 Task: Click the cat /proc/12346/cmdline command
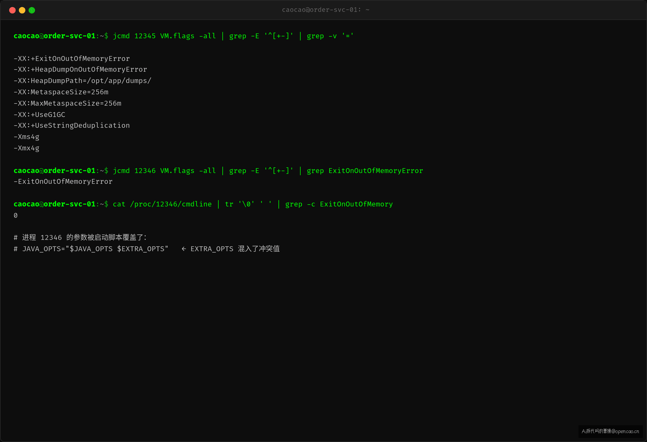click(203, 204)
